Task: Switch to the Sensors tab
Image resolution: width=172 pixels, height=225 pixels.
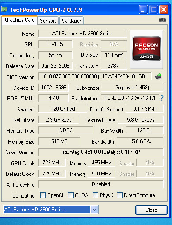Action: pos(48,21)
